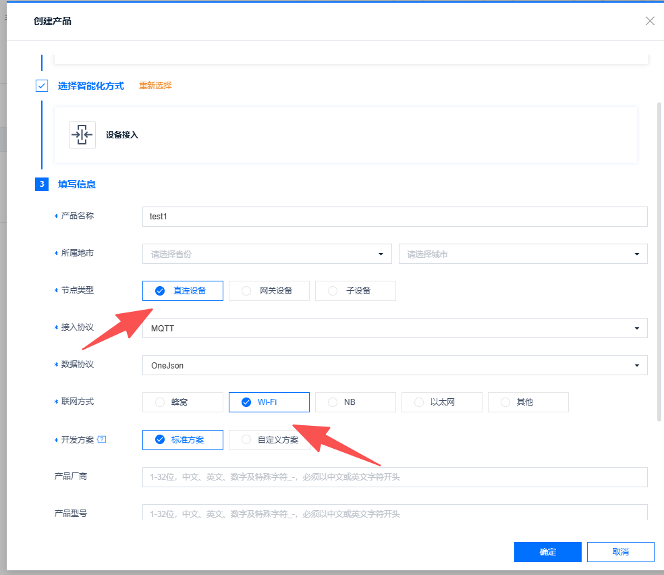Click the checked step icon beside 选择智能化方式
Image resolution: width=664 pixels, height=575 pixels.
tap(42, 86)
